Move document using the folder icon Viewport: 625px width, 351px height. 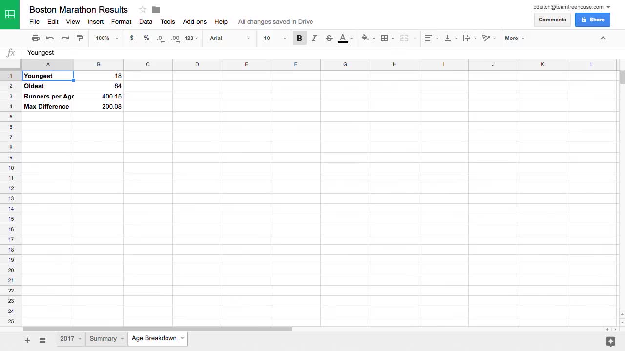click(156, 10)
